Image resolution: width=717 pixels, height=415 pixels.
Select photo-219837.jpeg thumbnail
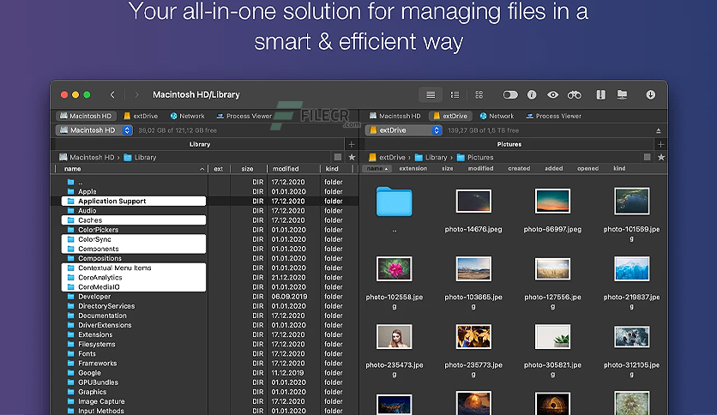point(631,268)
